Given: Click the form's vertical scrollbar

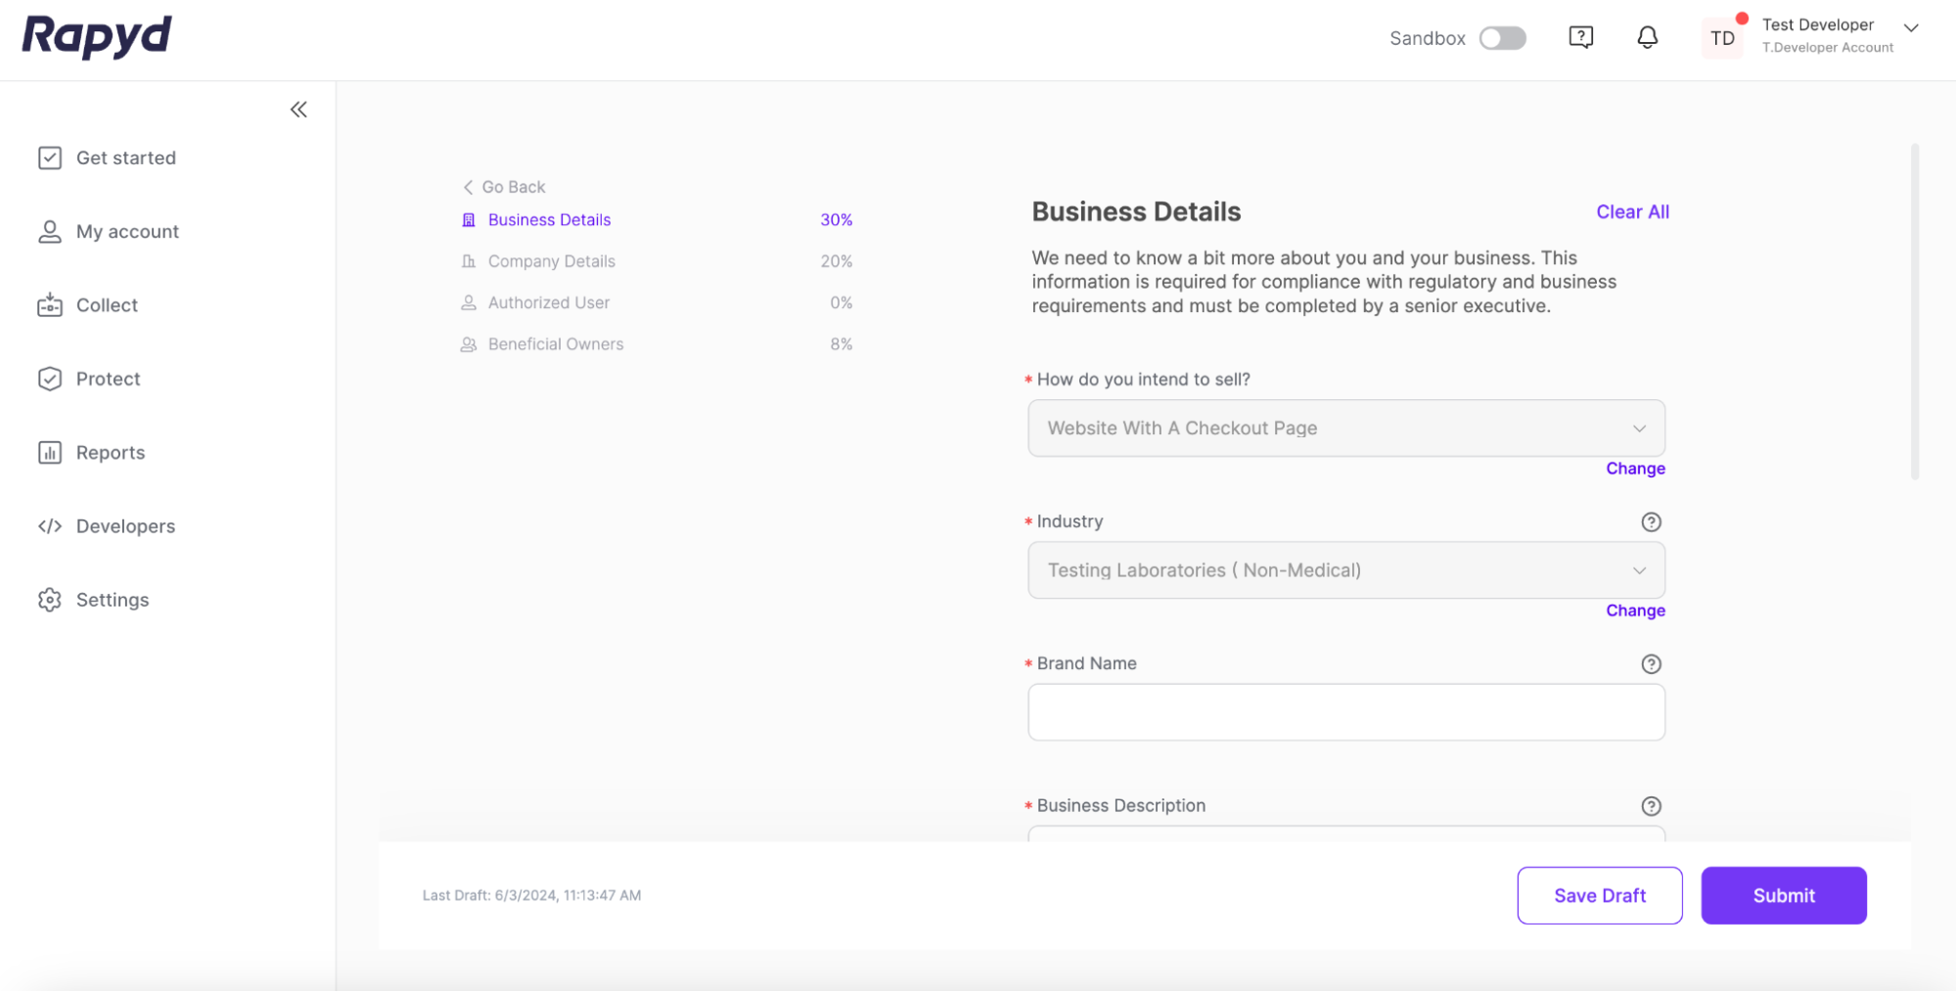Looking at the screenshot, I should point(1914,313).
